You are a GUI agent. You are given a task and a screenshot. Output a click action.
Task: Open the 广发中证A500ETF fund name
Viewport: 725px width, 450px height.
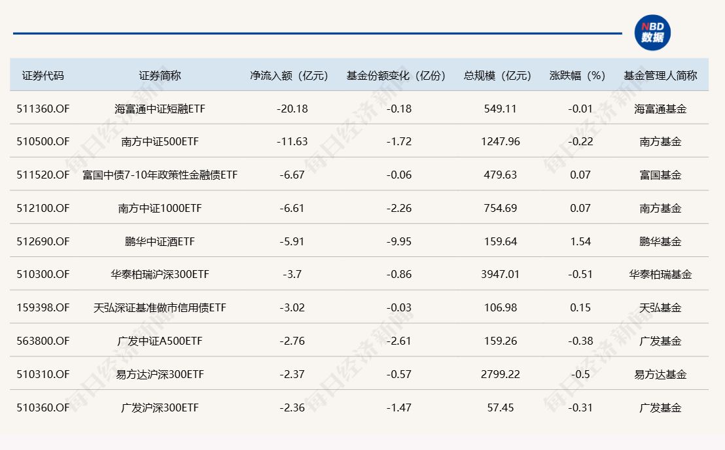click(160, 341)
